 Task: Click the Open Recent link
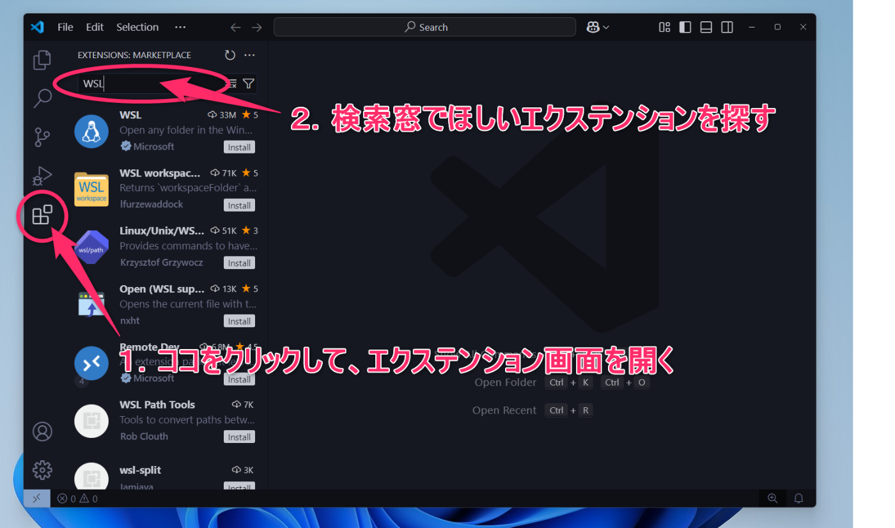pos(504,410)
